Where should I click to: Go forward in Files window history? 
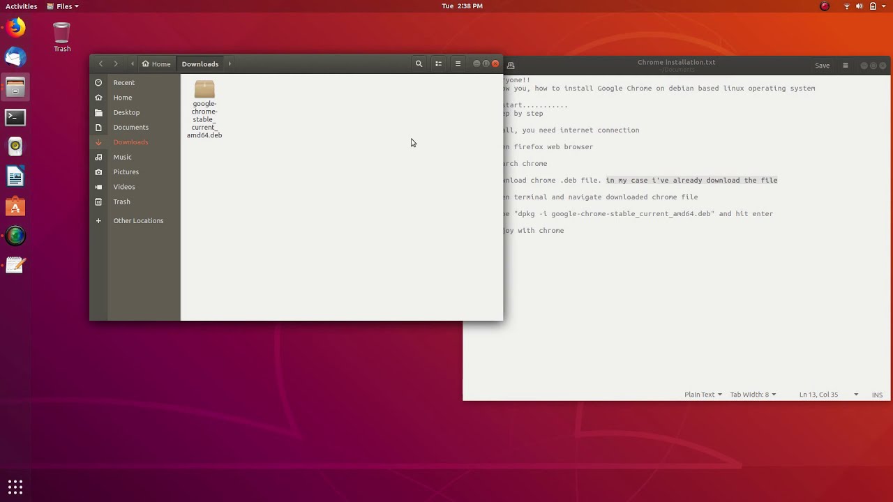pyautogui.click(x=116, y=63)
